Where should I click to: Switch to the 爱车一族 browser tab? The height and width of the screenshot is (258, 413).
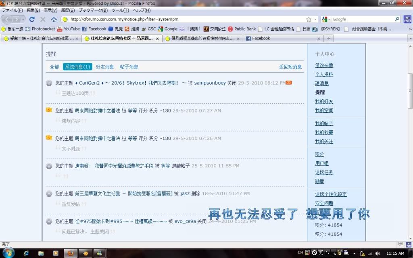(x=41, y=38)
